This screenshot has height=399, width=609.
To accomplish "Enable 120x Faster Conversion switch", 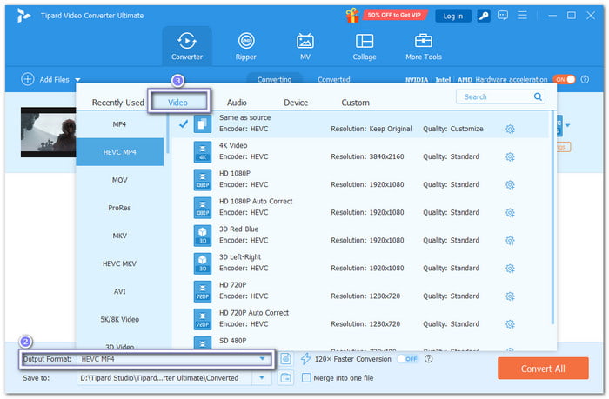I will click(407, 359).
